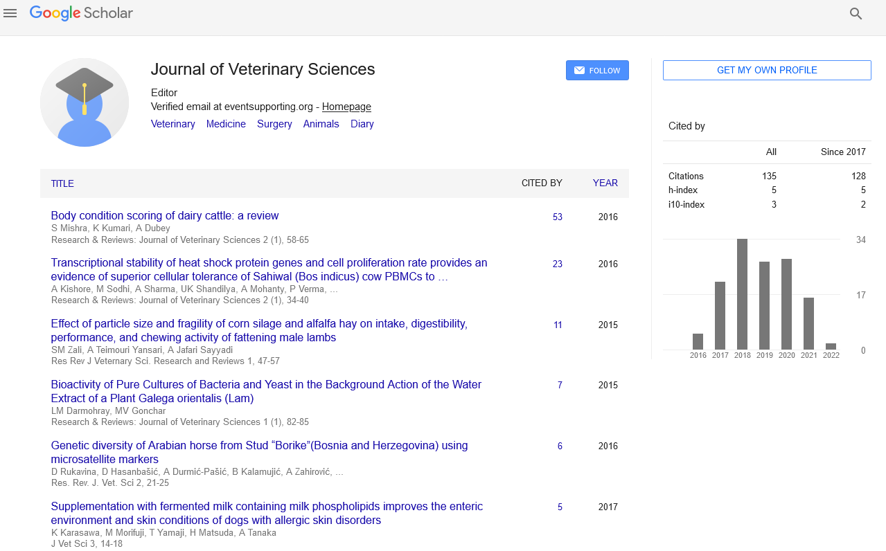The width and height of the screenshot is (886, 551).
Task: Open the hamburger menu icon
Action: (x=10, y=14)
